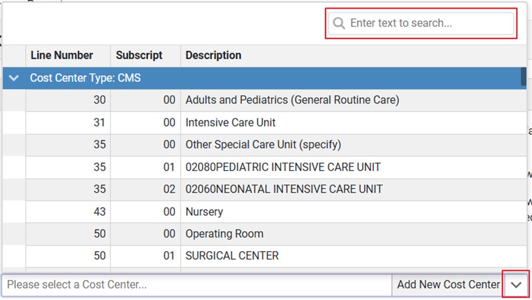Select the Nursery cost center row
The image size is (532, 300).
(x=204, y=211)
